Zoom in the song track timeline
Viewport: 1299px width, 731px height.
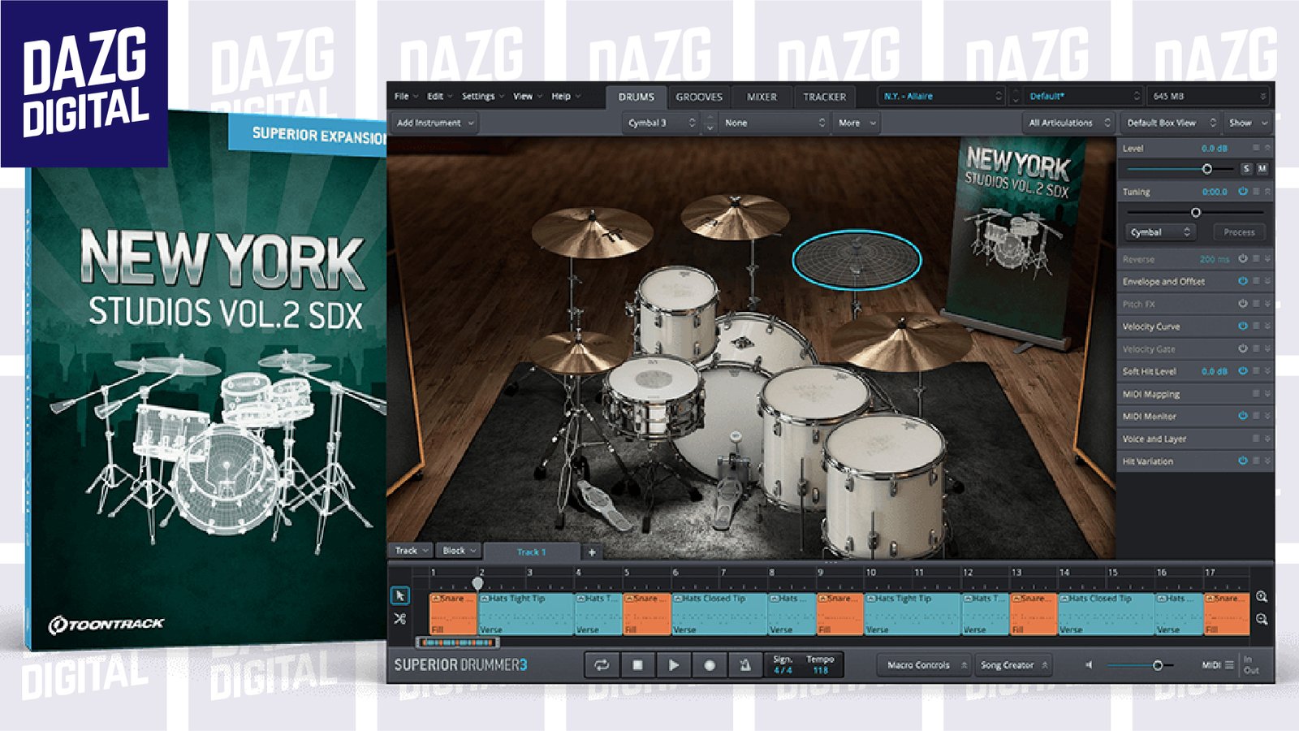click(1262, 597)
